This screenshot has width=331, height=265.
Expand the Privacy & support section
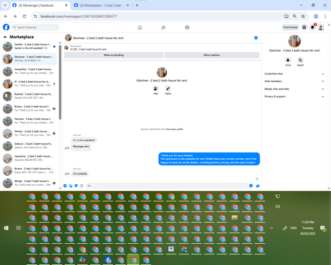point(294,97)
